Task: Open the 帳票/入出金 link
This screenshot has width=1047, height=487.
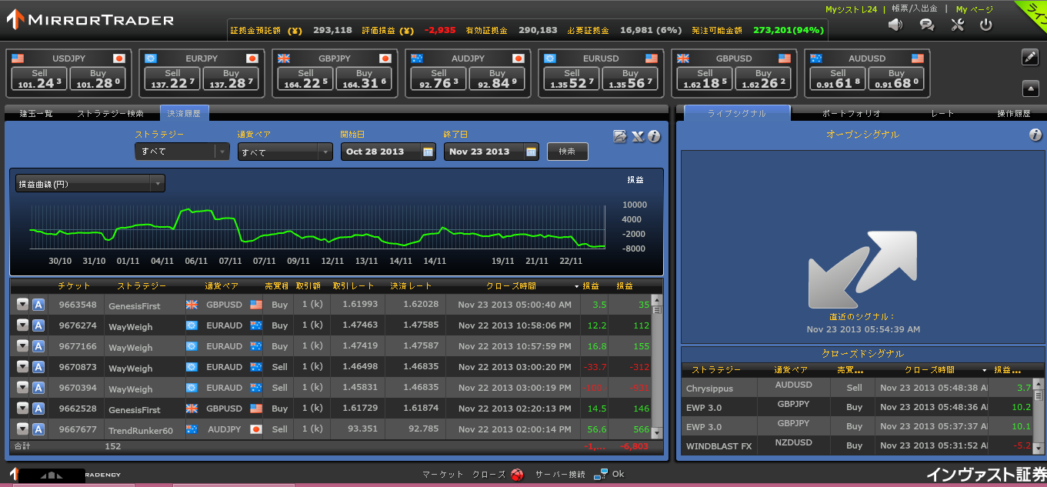Action: (x=915, y=9)
